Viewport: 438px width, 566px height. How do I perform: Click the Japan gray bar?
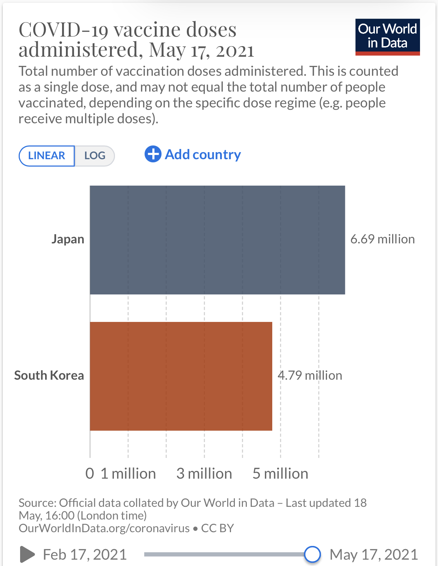click(x=217, y=240)
